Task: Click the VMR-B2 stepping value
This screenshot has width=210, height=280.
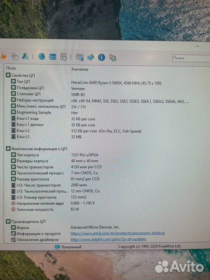Action: pyautogui.click(x=78, y=95)
